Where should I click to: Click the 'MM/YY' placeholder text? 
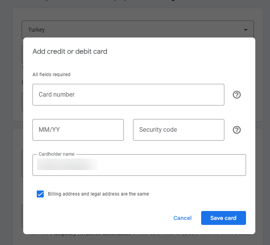pyautogui.click(x=49, y=130)
